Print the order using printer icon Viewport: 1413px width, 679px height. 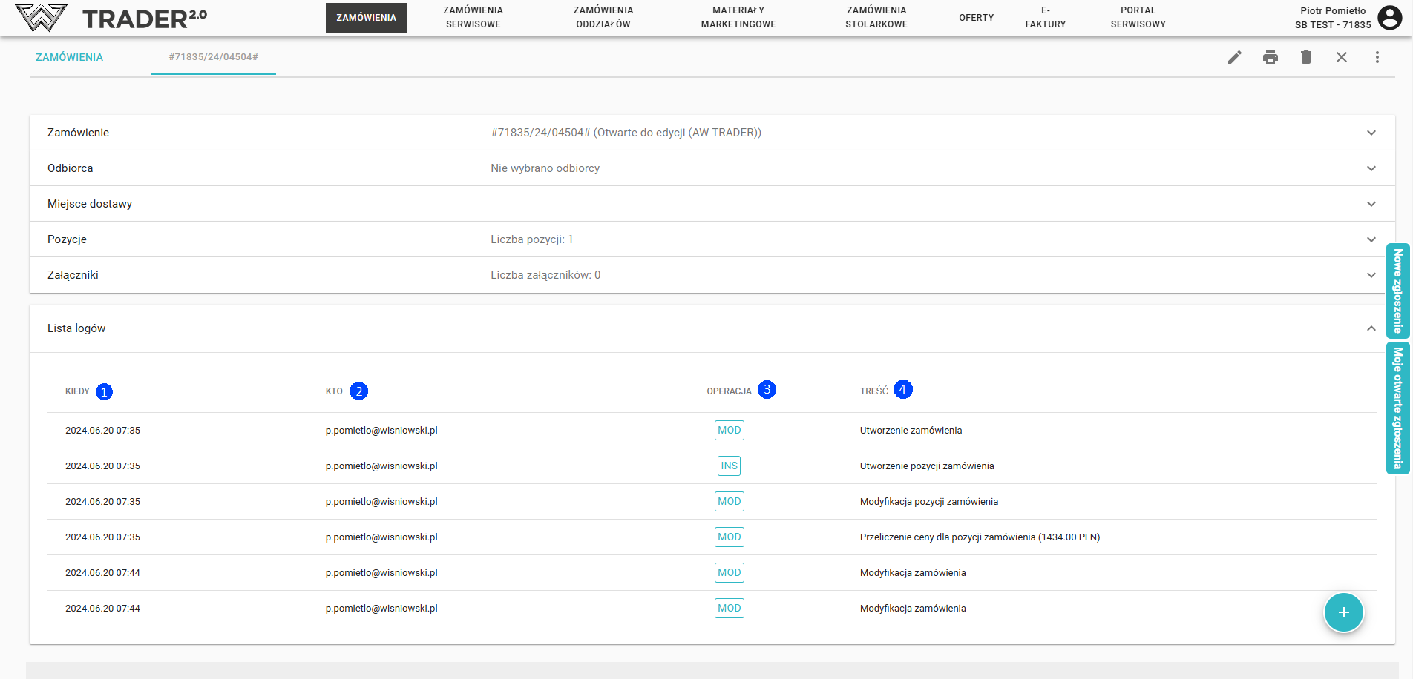tap(1270, 57)
